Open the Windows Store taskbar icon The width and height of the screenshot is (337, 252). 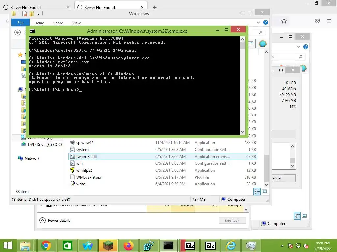pyautogui.click(x=67, y=245)
